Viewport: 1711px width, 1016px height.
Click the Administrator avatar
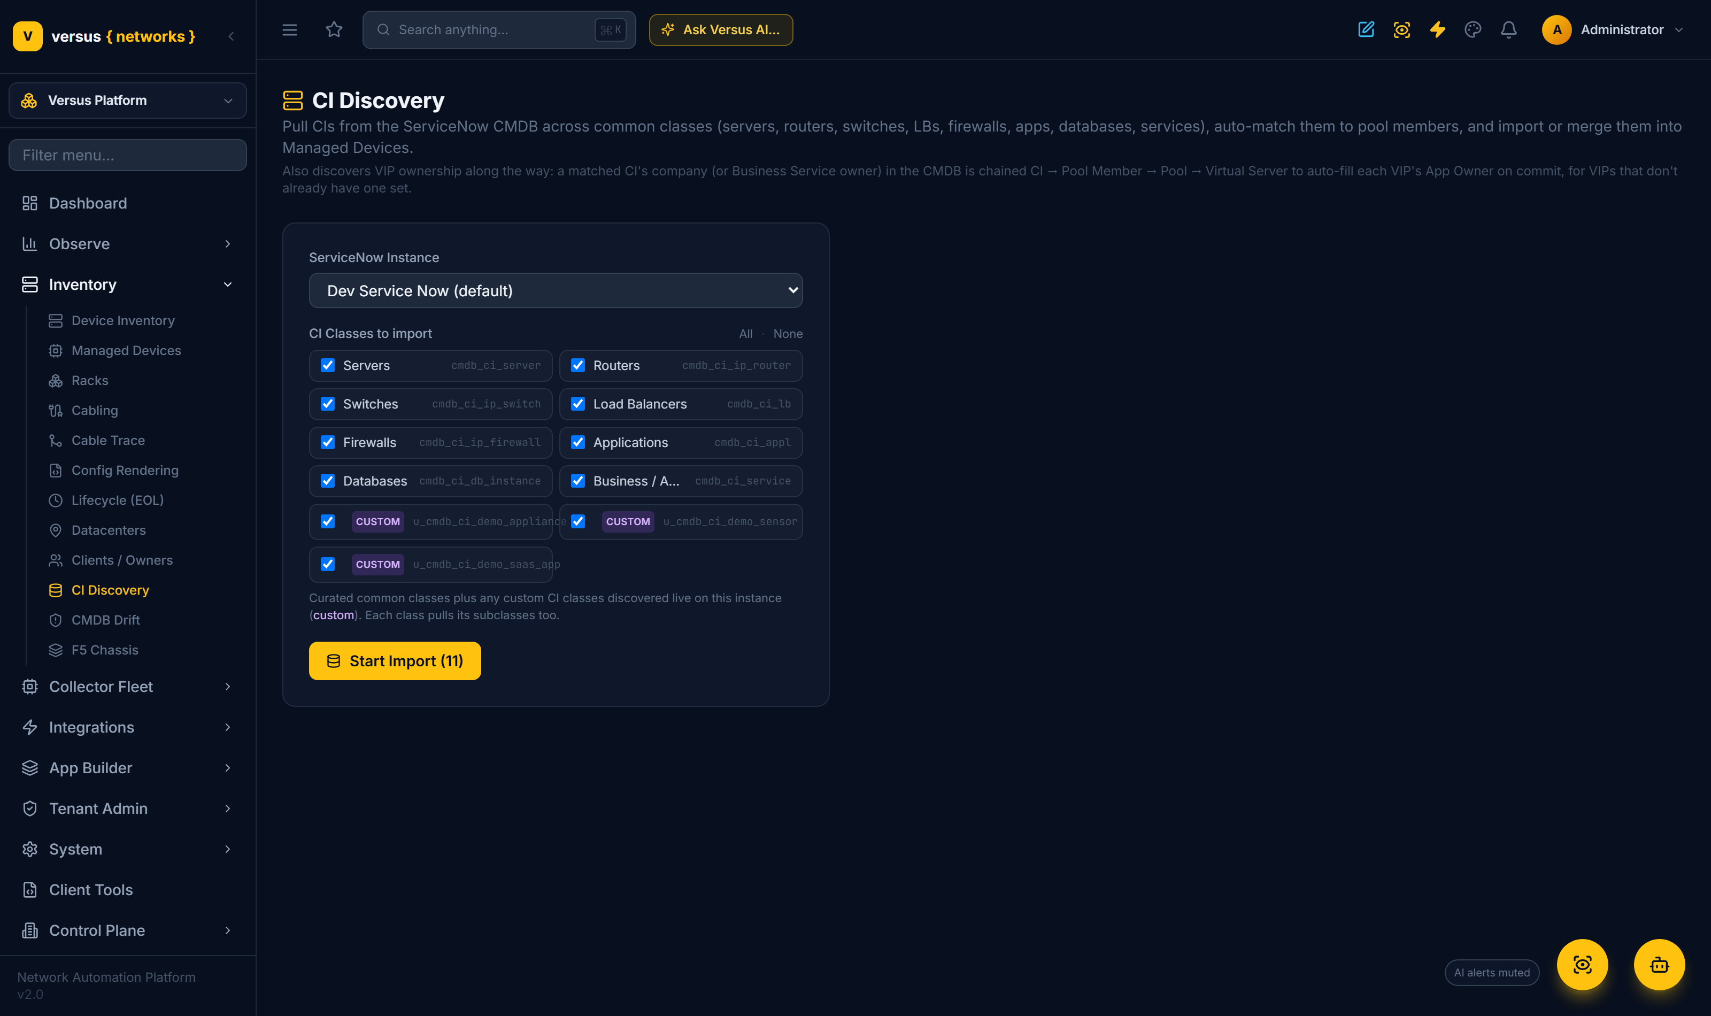point(1556,29)
